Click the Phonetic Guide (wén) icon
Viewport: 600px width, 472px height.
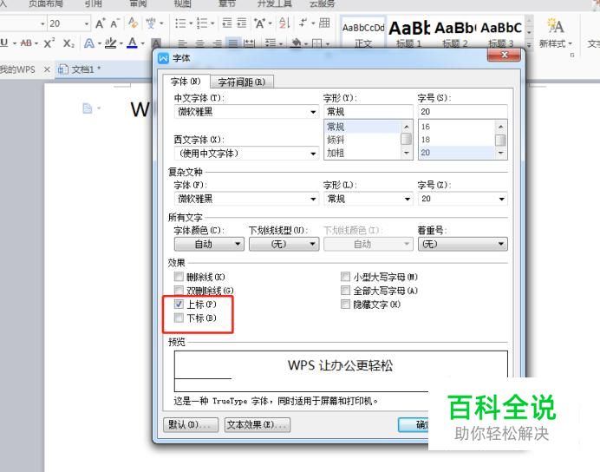(151, 23)
